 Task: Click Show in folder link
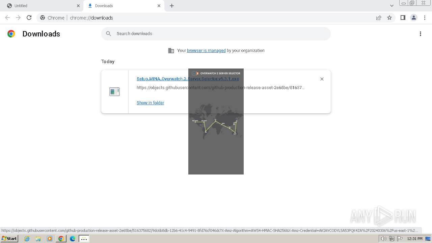click(x=150, y=103)
